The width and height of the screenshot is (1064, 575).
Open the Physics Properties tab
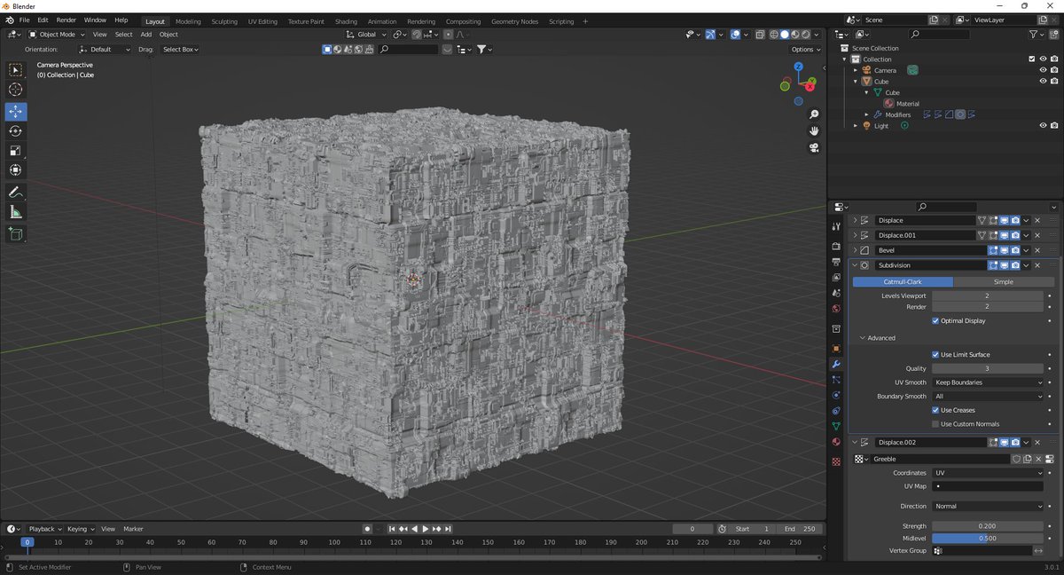click(836, 396)
